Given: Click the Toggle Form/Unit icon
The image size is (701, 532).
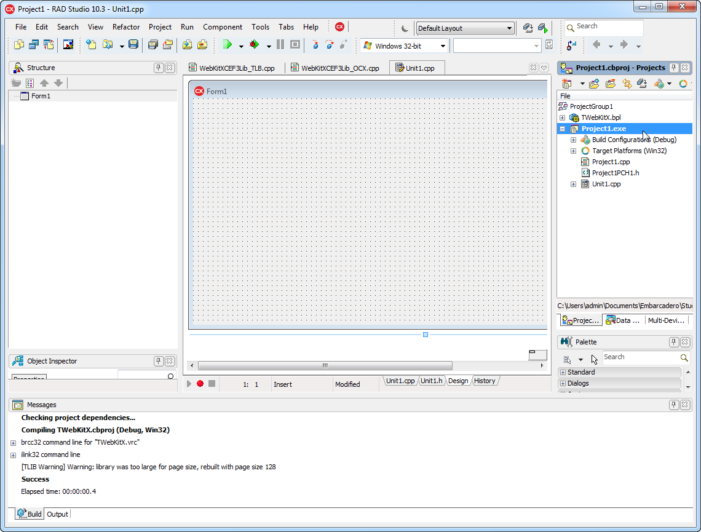Looking at the screenshot, I should tap(49, 45).
